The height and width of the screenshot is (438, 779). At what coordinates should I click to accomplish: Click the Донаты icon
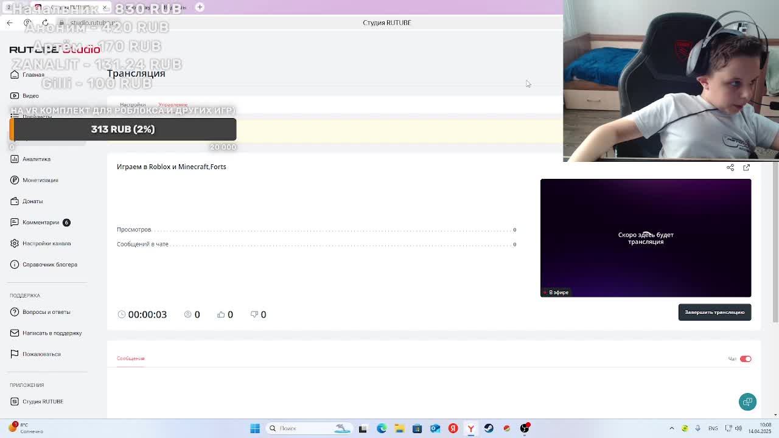[x=15, y=201]
